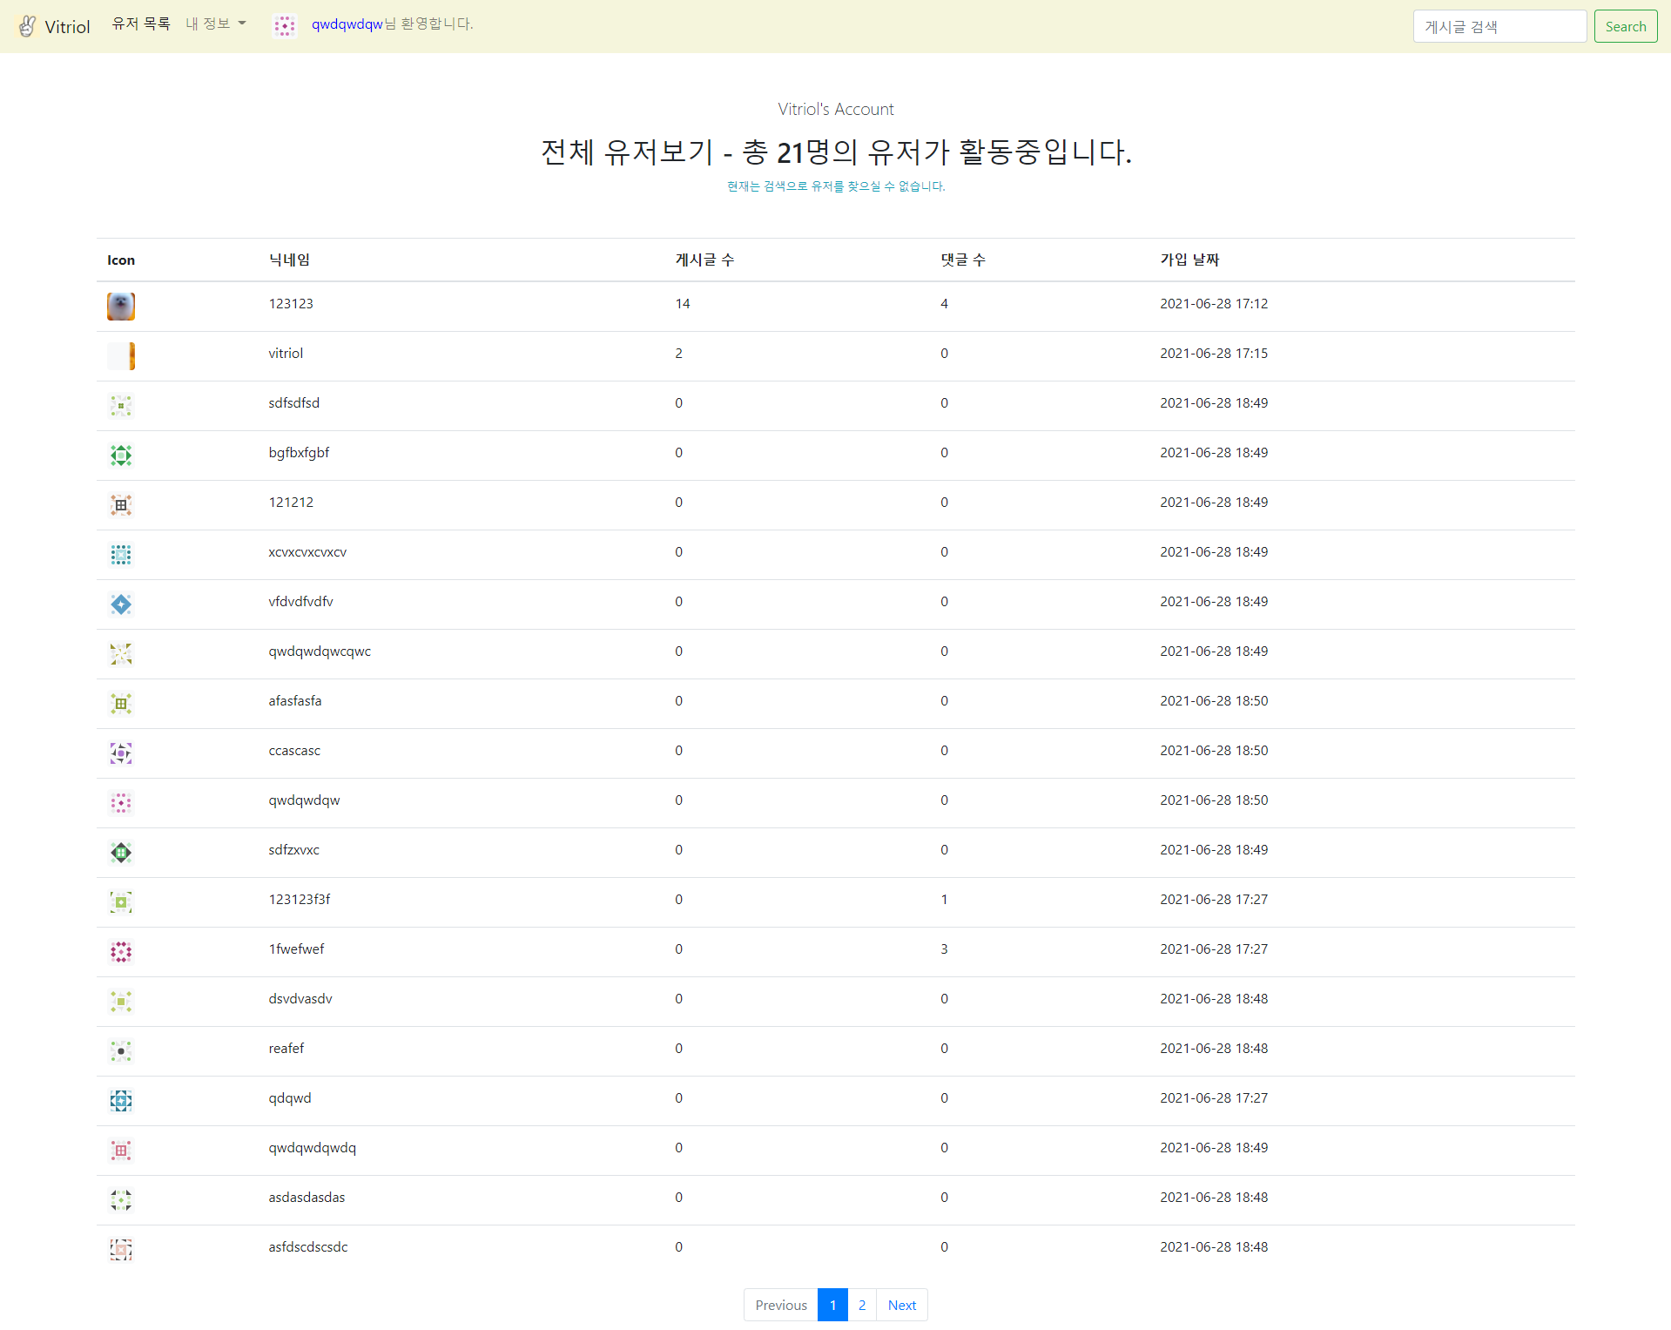
Task: Open the 유저 목록 menu item
Action: click(x=140, y=24)
